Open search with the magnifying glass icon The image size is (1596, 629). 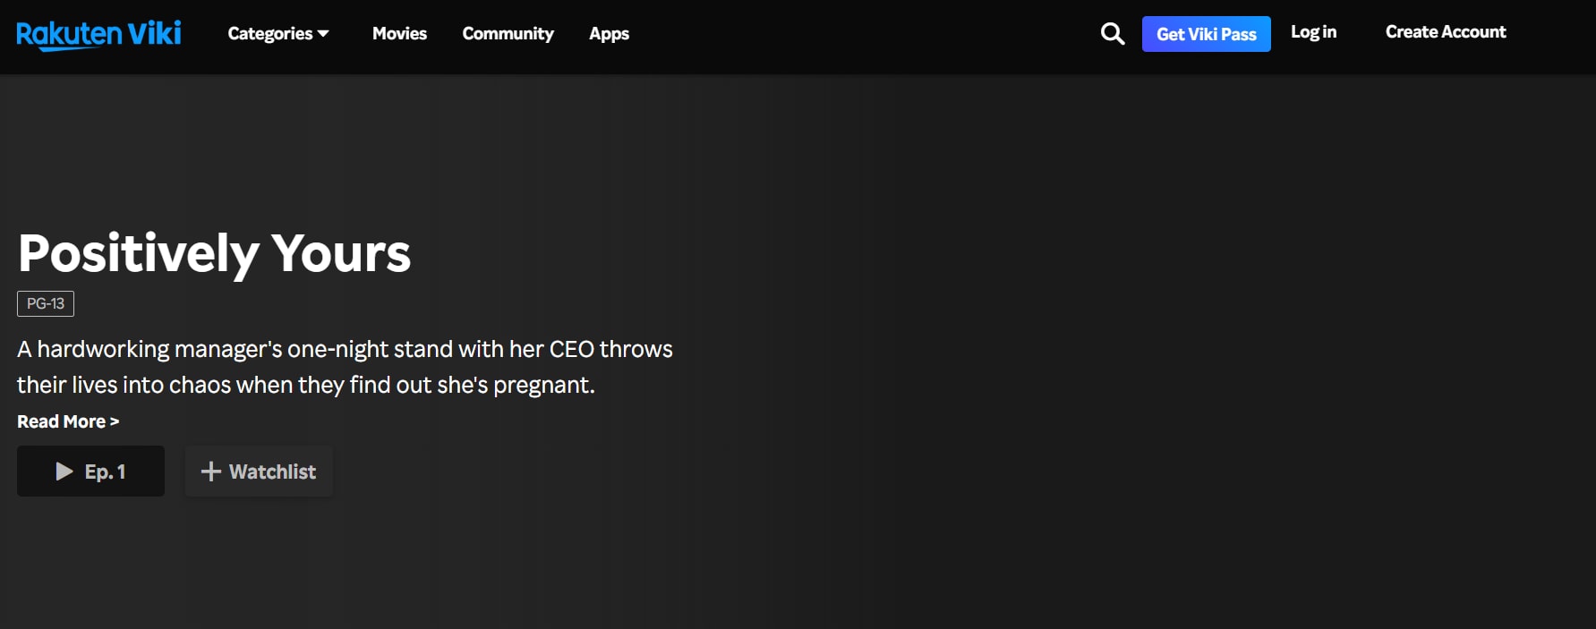1112,34
